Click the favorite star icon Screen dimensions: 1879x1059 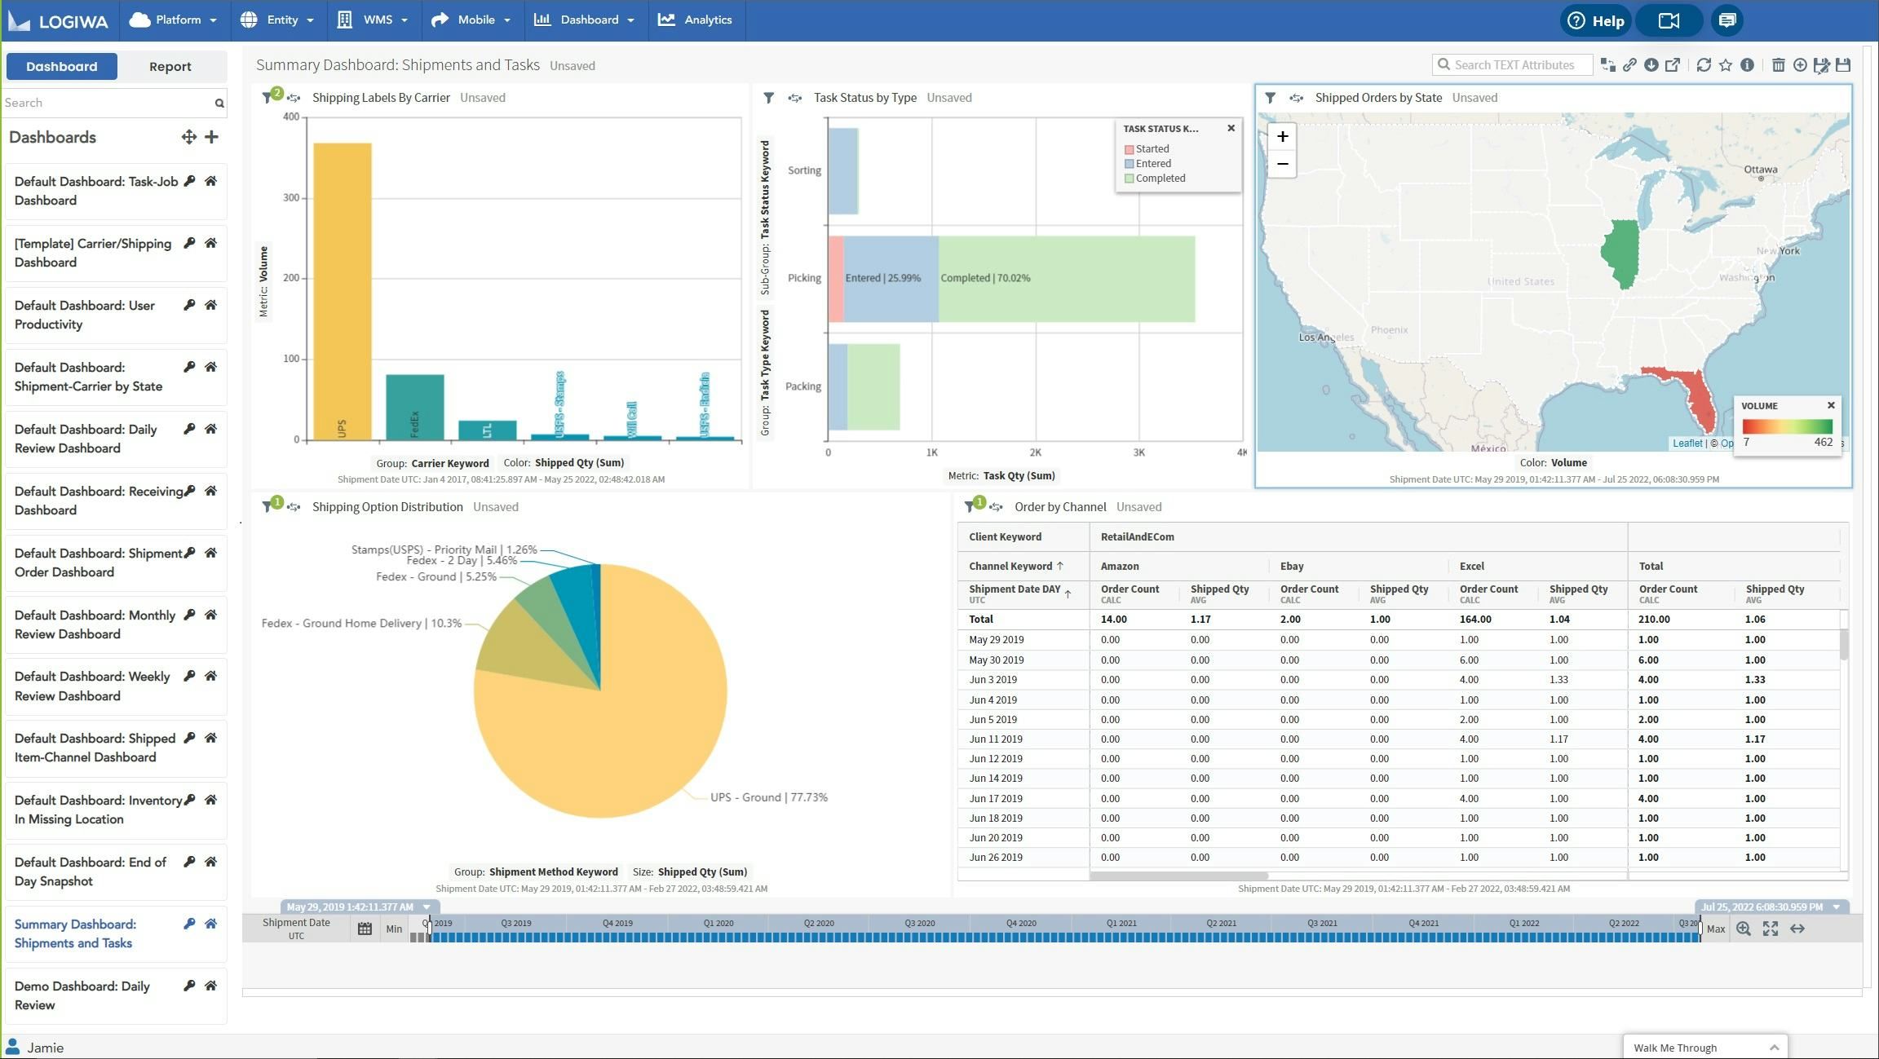pos(1726,65)
